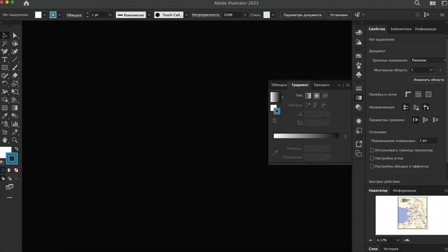Open the Единицы измерения dropdown
This screenshot has height=252, width=448.
426,61
